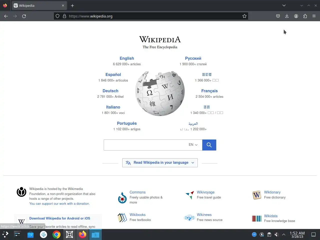Open the Extensions puzzle icon
The height and width of the screenshot is (240, 320).
pos(305,16)
